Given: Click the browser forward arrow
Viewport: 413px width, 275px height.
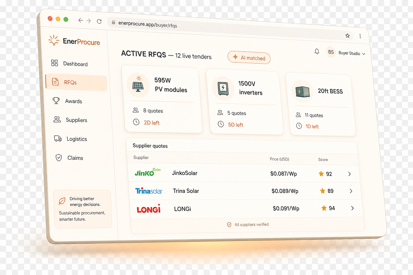Looking at the screenshot, I should pos(88,21).
